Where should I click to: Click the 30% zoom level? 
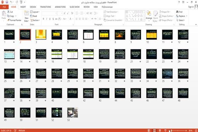coord(190,130)
